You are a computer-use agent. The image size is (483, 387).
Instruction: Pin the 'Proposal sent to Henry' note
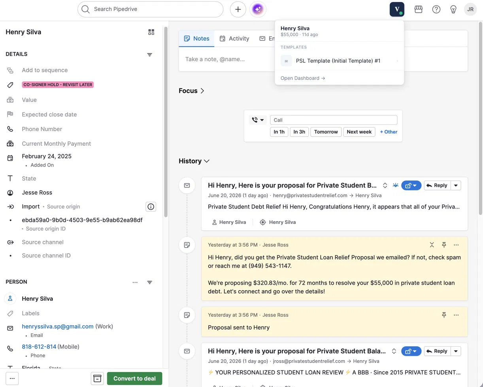(444, 315)
